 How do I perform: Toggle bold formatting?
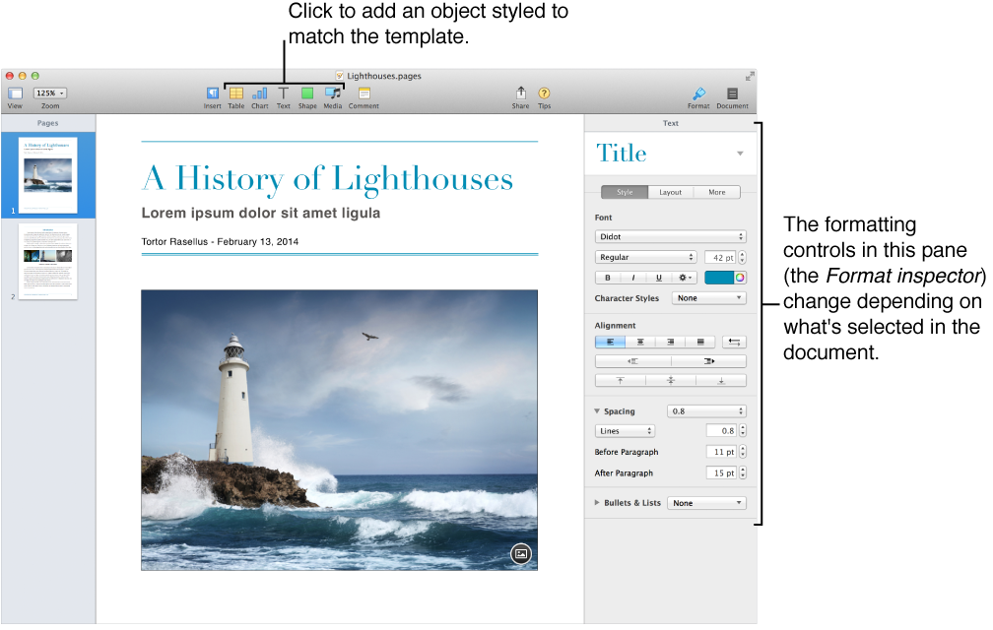[608, 278]
